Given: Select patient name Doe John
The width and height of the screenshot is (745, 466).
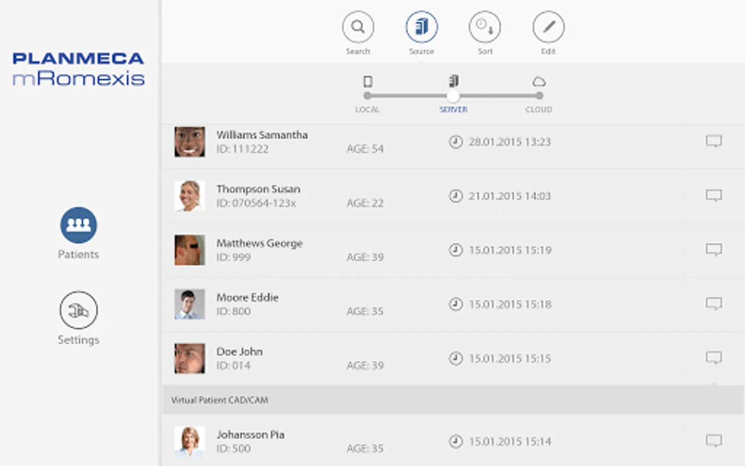Looking at the screenshot, I should click(x=240, y=352).
